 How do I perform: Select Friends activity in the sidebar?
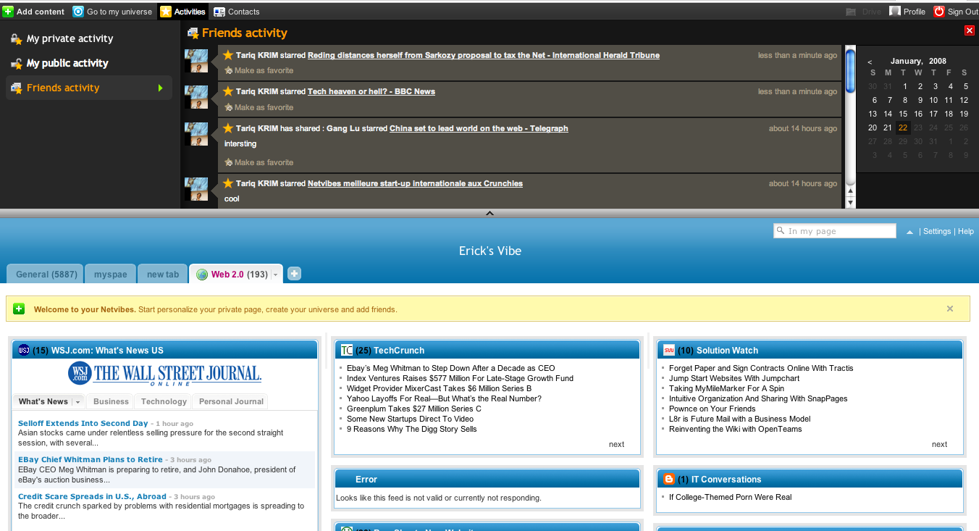88,88
